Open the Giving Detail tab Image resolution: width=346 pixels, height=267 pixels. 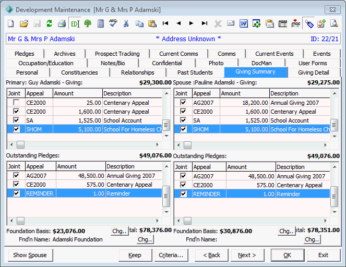313,72
